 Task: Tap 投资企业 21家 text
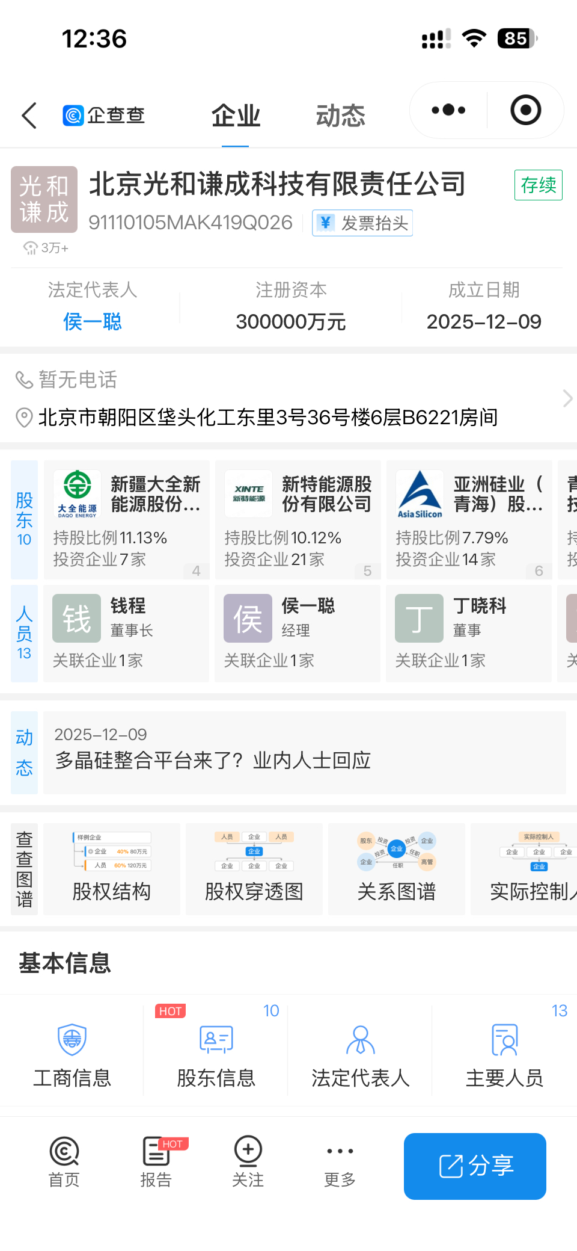click(274, 560)
